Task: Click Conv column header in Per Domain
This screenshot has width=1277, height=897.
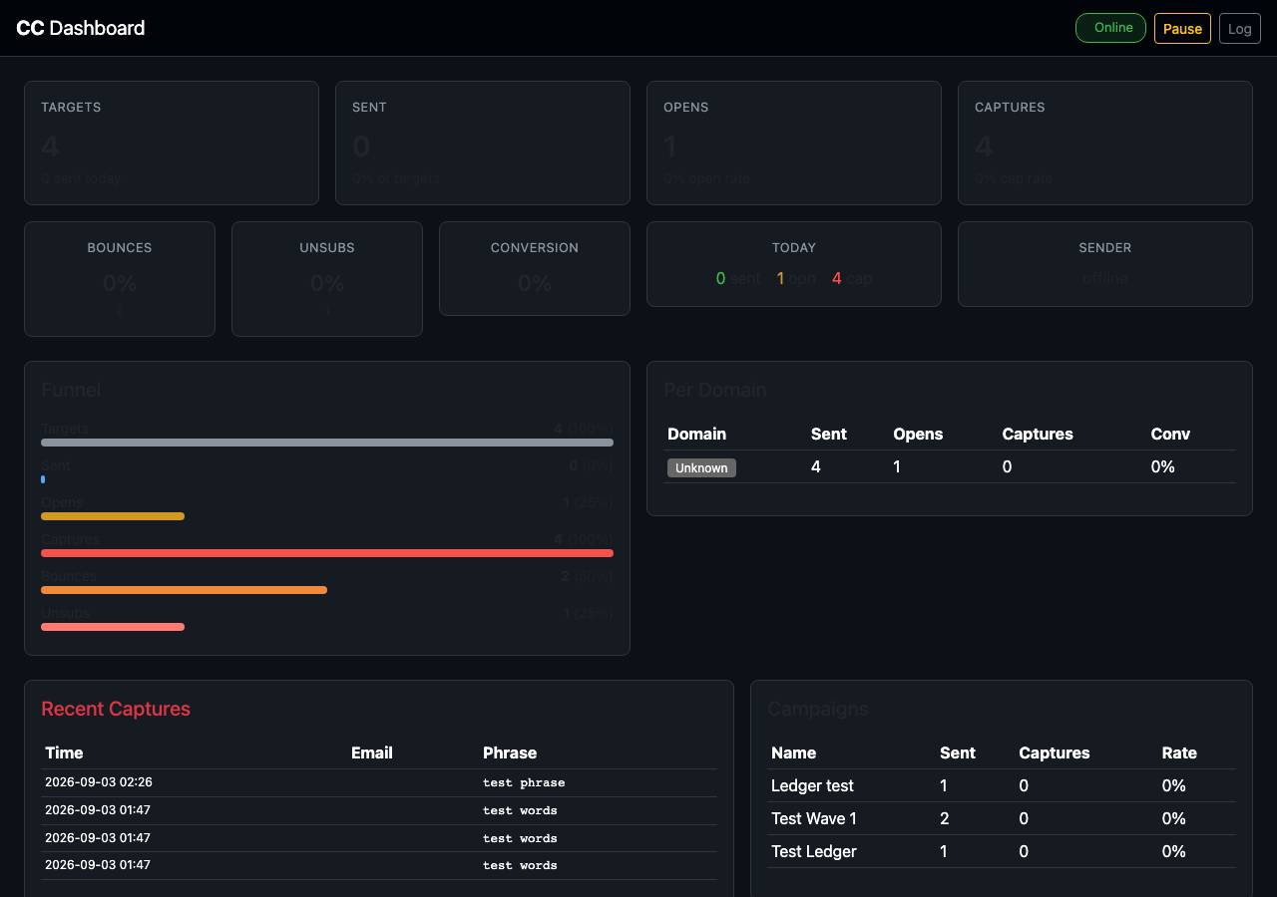Action: [x=1170, y=434]
